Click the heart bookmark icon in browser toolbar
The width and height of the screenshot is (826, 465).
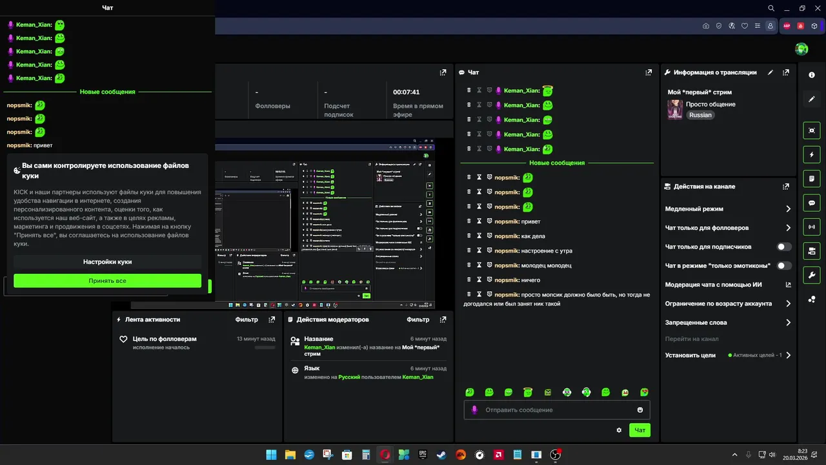tap(745, 26)
